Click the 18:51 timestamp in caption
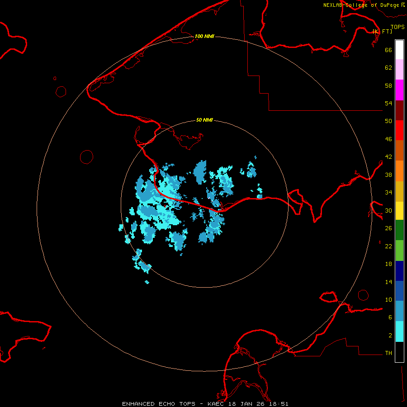The height and width of the screenshot is (407, 407). (278, 404)
